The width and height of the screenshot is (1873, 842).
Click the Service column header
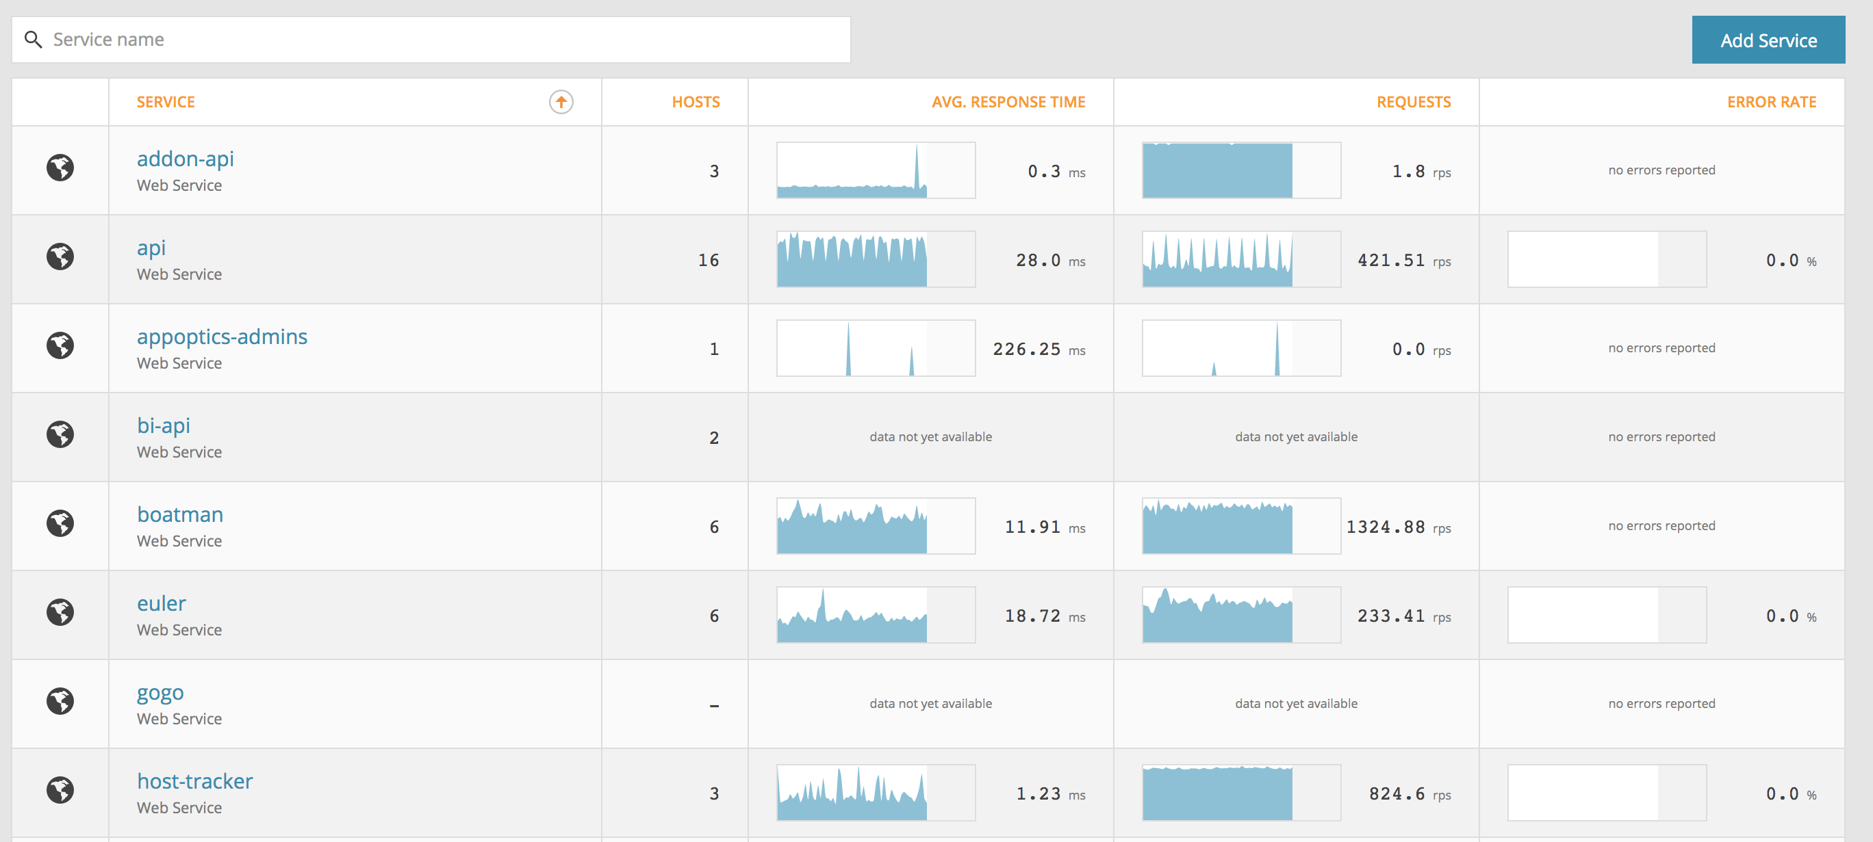pos(166,102)
